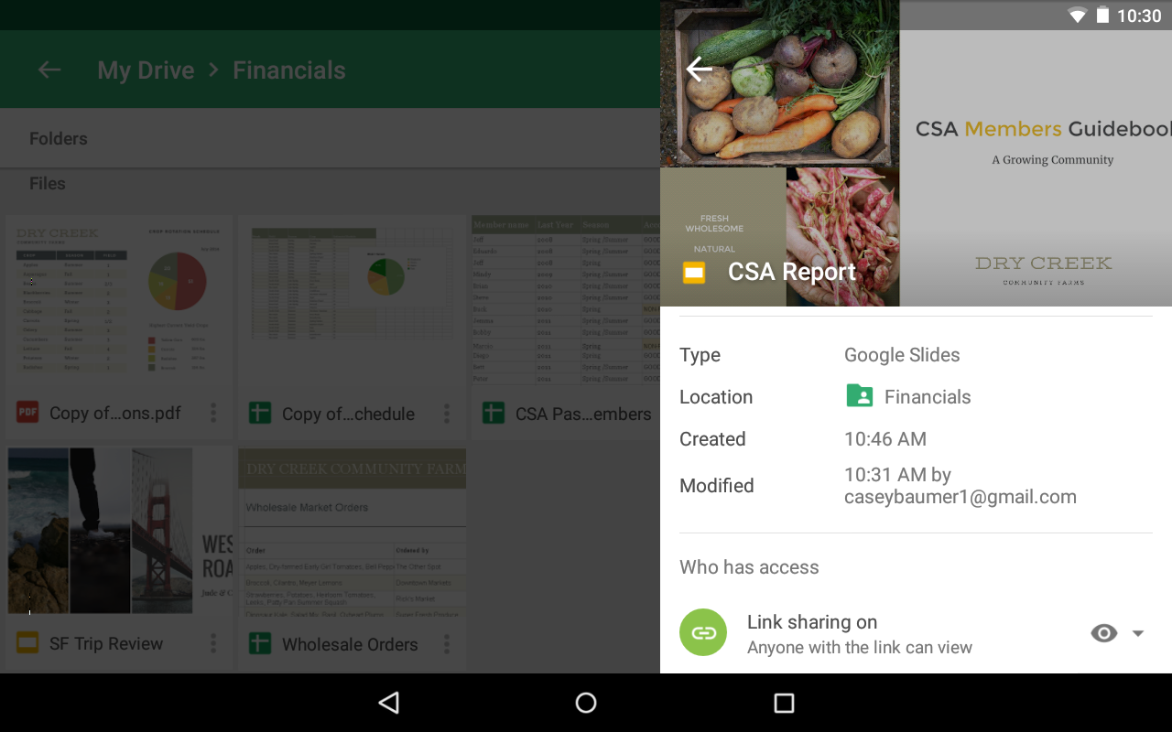The height and width of the screenshot is (732, 1172).
Task: Click the Wi-Fi status bar icon
Action: coord(1078,16)
